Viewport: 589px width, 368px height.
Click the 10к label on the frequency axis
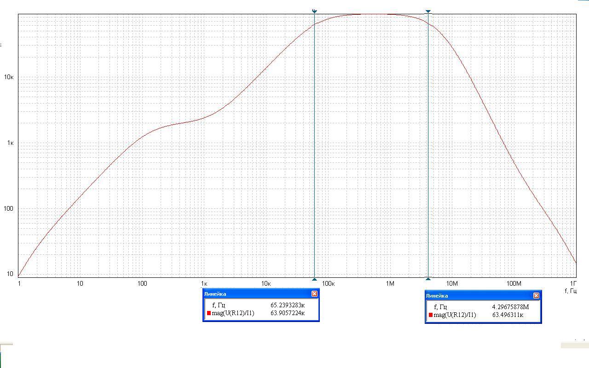[266, 283]
